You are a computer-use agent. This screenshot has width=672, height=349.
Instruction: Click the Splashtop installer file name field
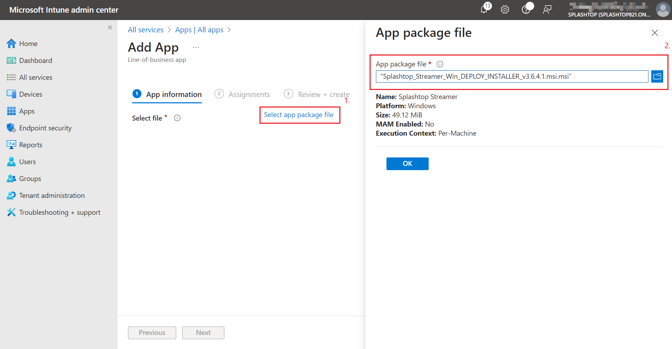click(x=512, y=76)
